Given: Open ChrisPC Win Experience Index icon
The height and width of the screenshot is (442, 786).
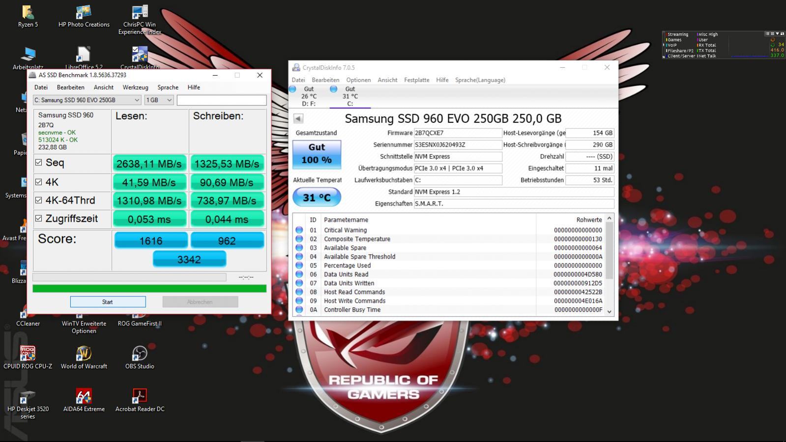Looking at the screenshot, I should (140, 20).
